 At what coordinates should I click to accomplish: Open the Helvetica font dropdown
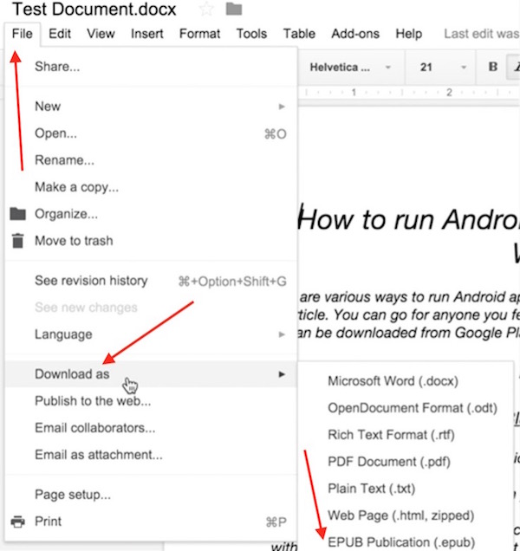(x=350, y=67)
